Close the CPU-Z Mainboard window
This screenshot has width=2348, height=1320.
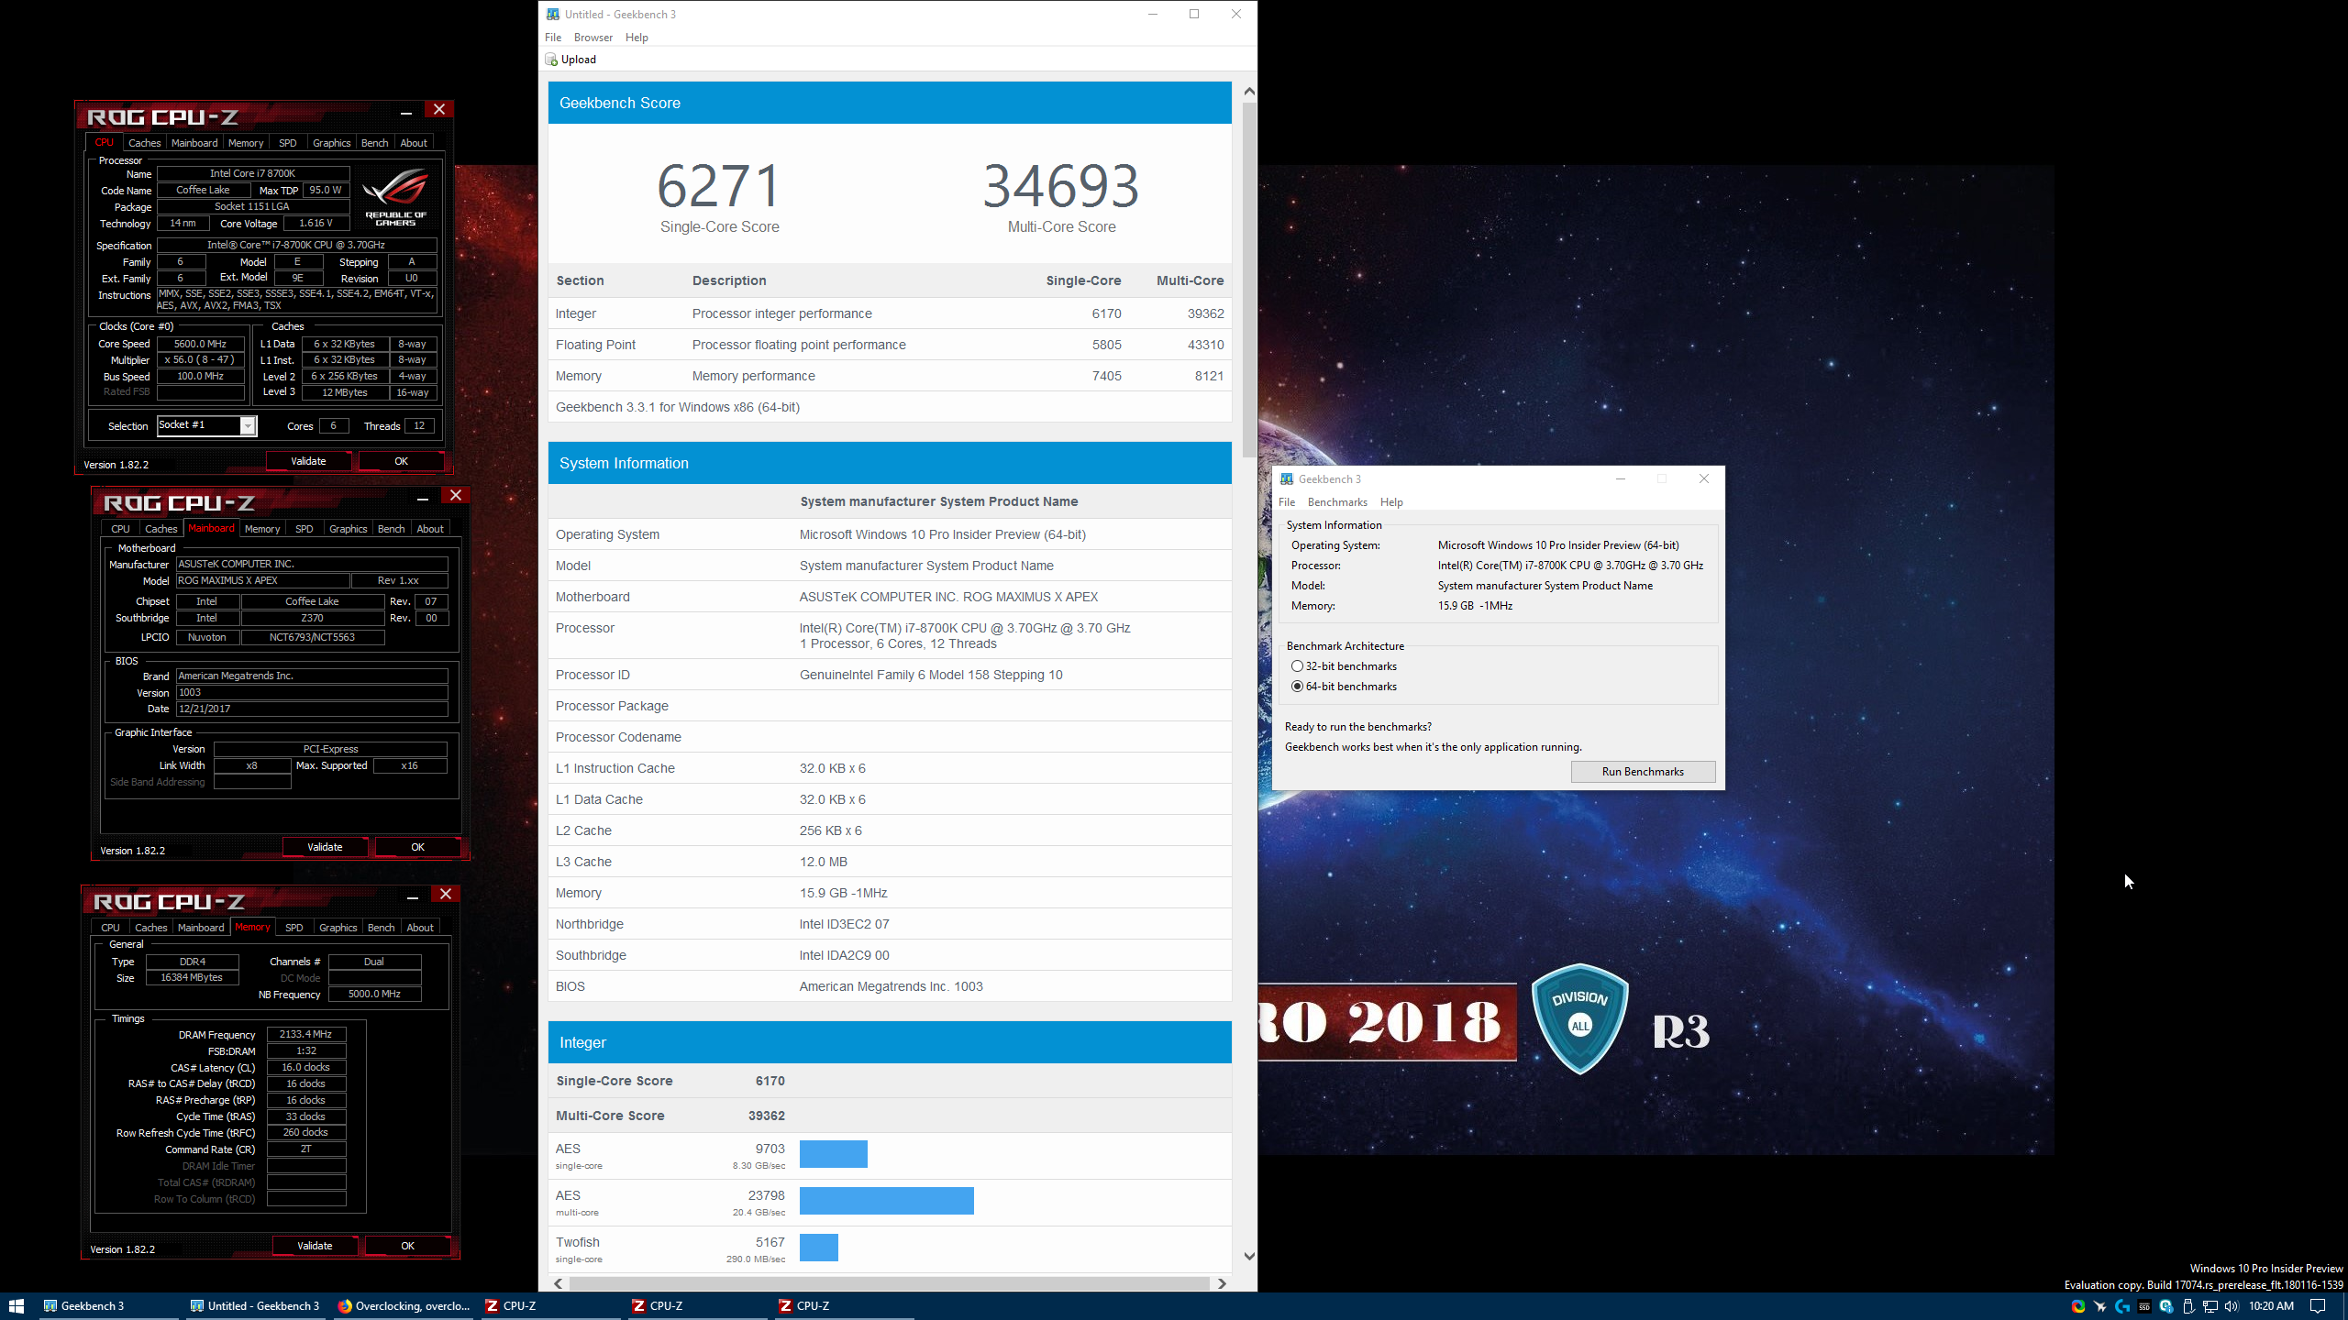pyautogui.click(x=456, y=496)
